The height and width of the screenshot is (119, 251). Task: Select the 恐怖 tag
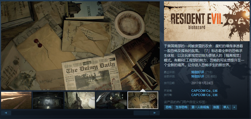coord(168,107)
